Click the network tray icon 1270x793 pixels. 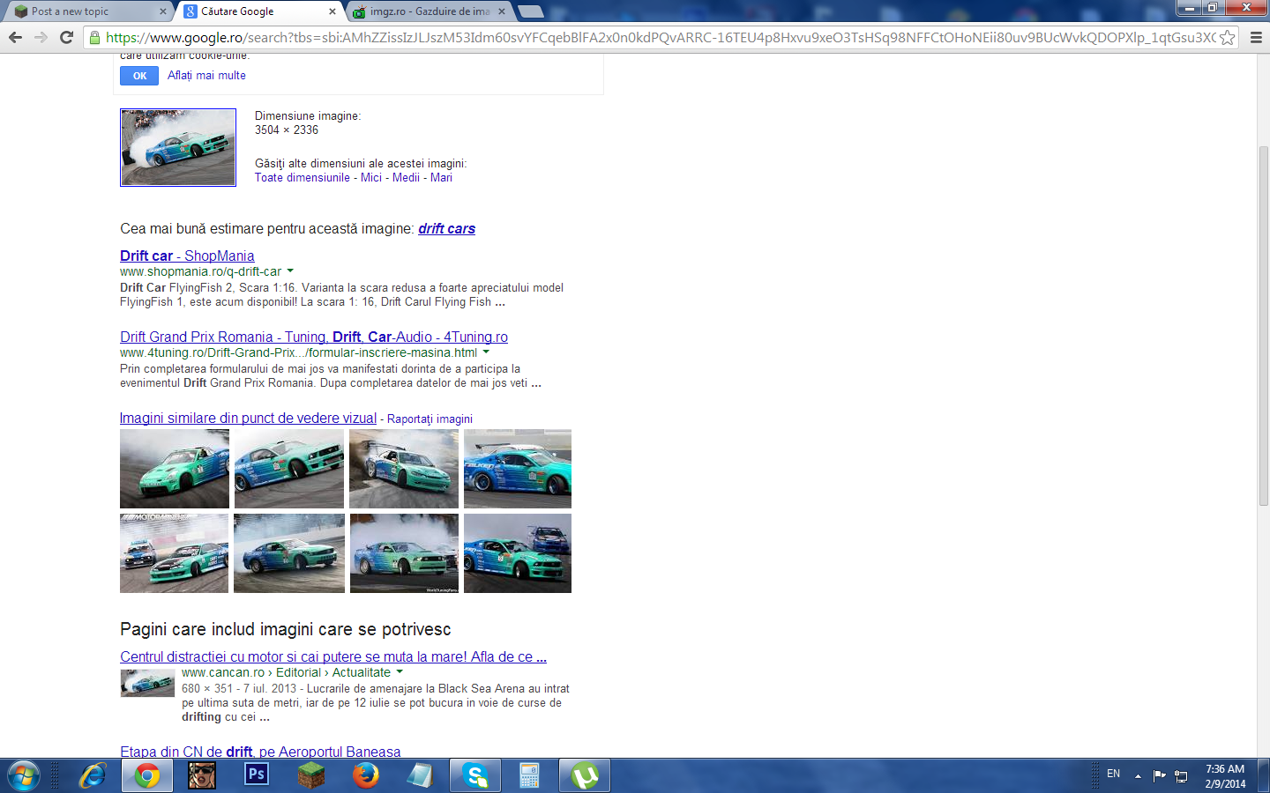pyautogui.click(x=1182, y=776)
